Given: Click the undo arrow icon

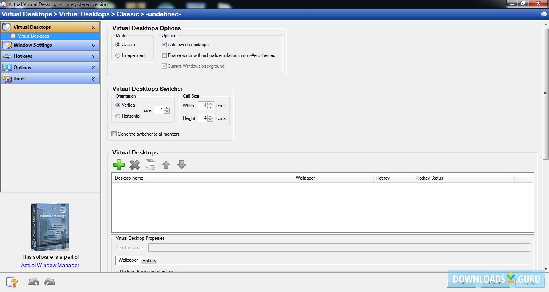Looking at the screenshot, I should (x=34, y=282).
